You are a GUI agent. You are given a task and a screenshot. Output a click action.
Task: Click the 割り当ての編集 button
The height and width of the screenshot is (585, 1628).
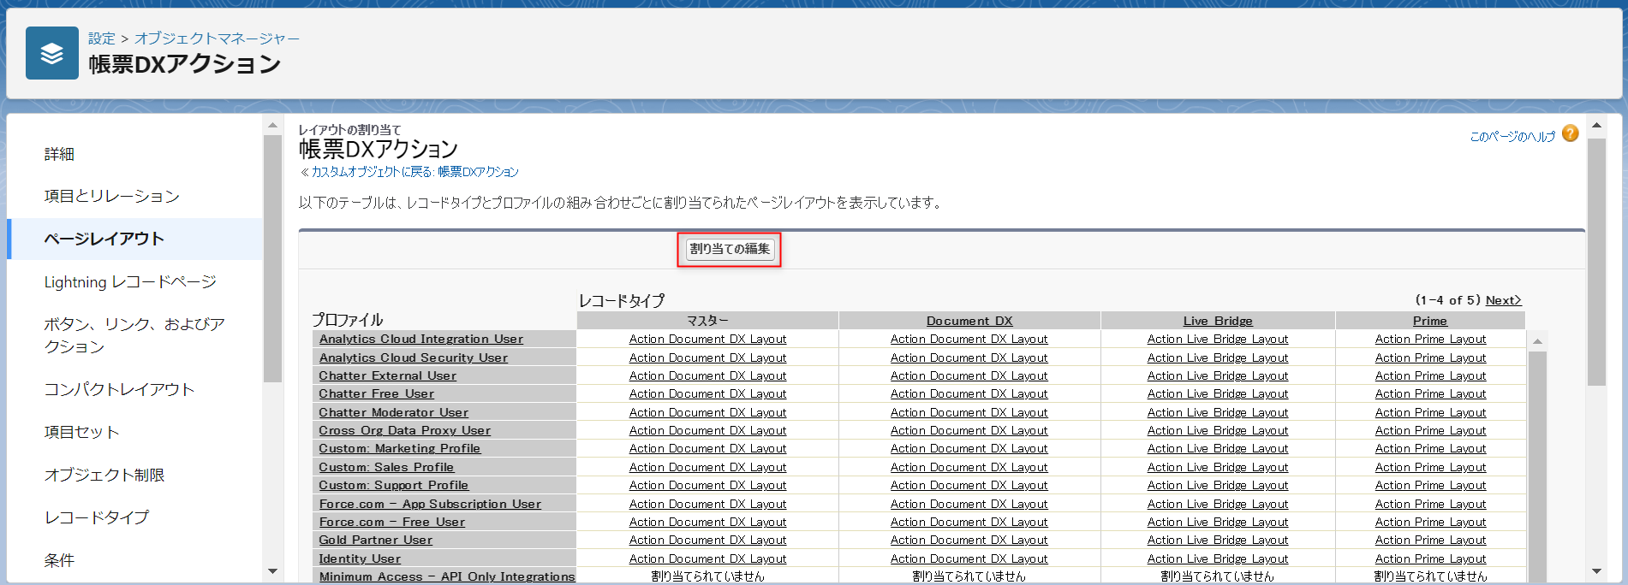coord(730,249)
